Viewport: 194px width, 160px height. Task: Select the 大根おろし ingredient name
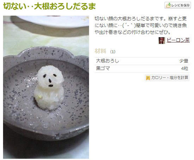coord(108,61)
